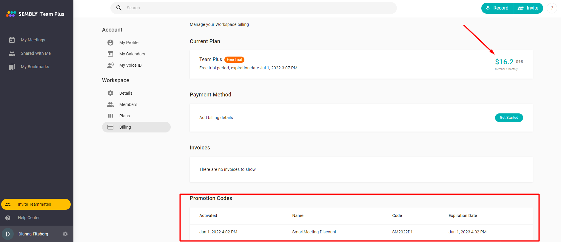Click the people icon in Invite button
Viewport: 561px width, 242px height.
coord(520,8)
